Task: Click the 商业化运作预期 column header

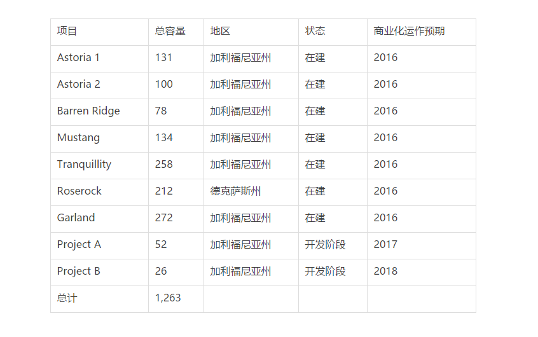Action: click(409, 31)
